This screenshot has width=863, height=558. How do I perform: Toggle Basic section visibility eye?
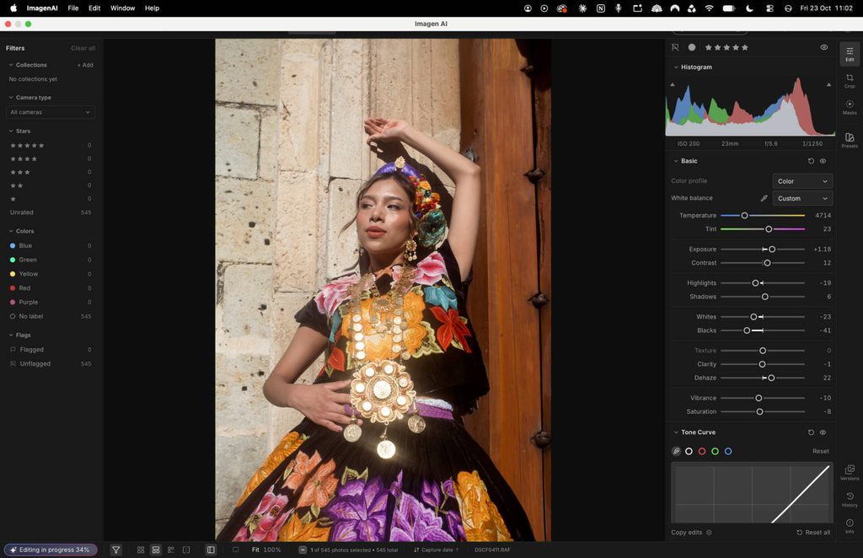tap(823, 161)
